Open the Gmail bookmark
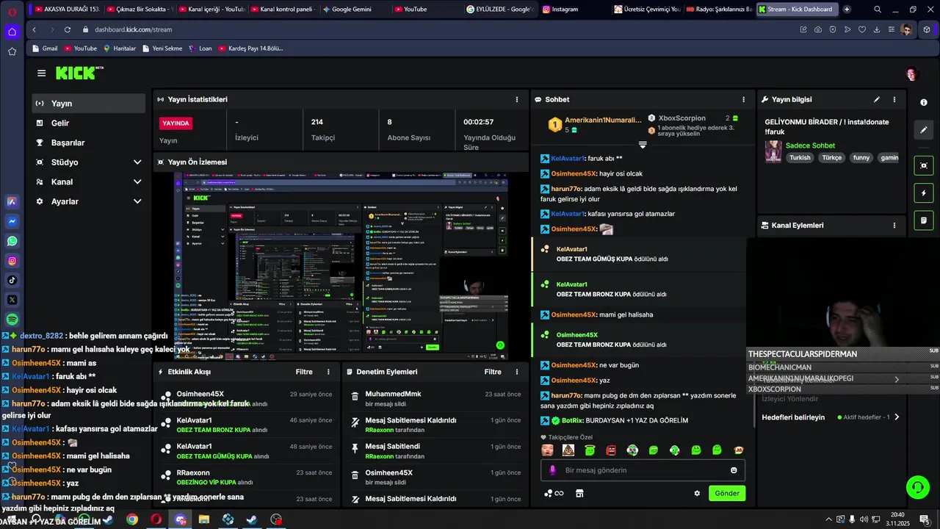This screenshot has height=529, width=940. tap(44, 48)
